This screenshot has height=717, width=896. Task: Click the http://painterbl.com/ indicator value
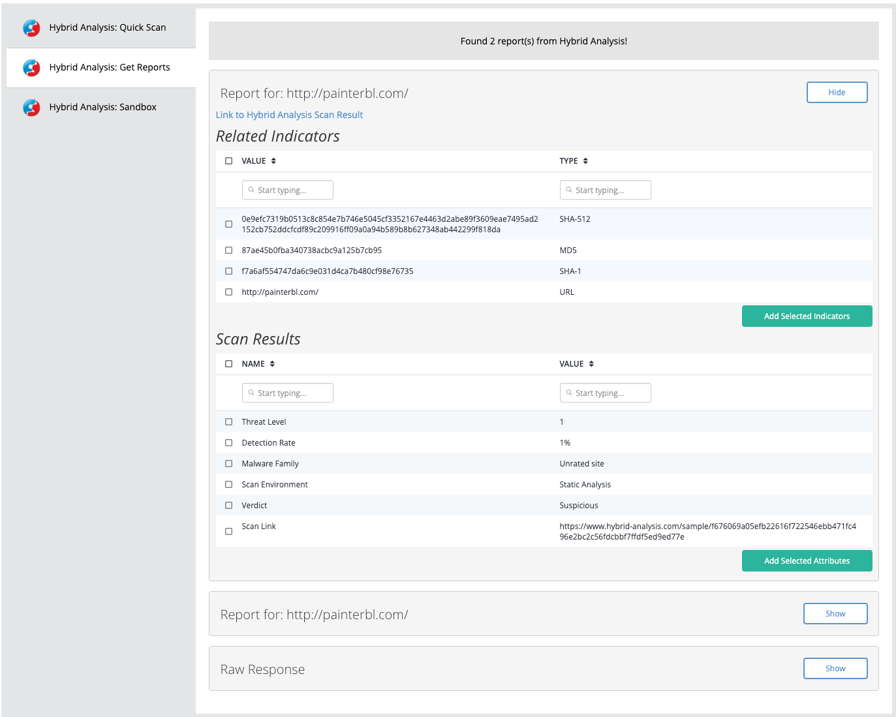click(280, 292)
